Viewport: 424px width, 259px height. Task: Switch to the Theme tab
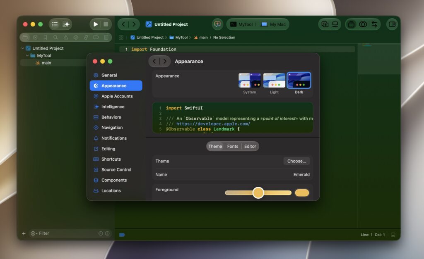pos(215,147)
